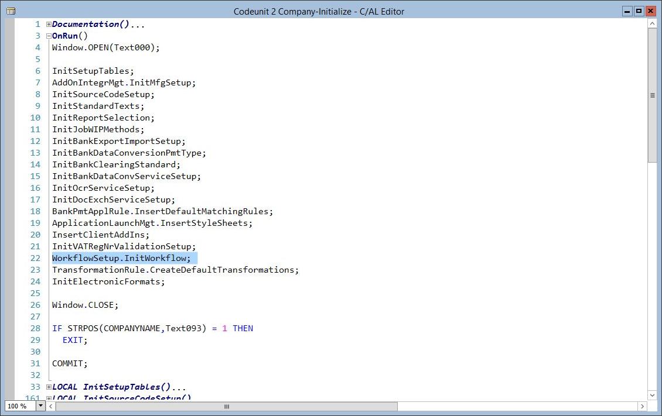Expand the LOCAL InitSetupTables() function
The image size is (662, 416).
(49, 387)
